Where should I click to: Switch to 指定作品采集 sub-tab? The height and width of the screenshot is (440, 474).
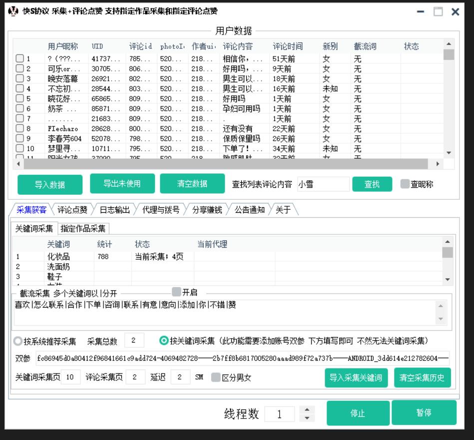click(83, 229)
